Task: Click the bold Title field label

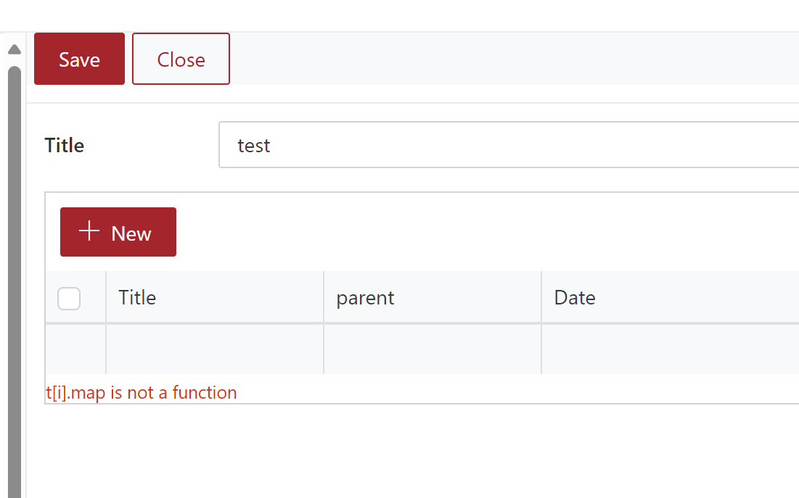Action: pyautogui.click(x=65, y=145)
